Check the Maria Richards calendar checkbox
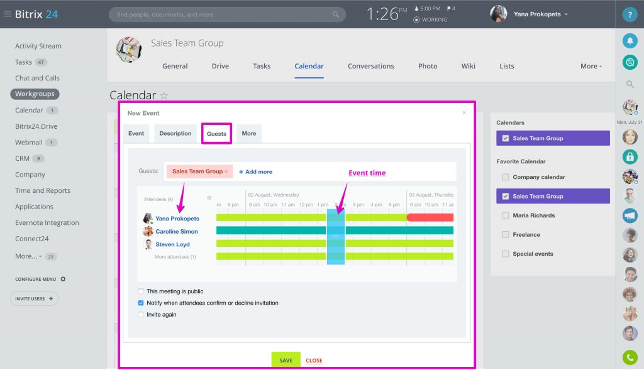The image size is (644, 370). click(x=506, y=215)
